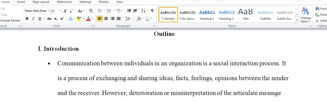Click the Cut button
This screenshot has height=102, width=327.
(x=3, y=9)
